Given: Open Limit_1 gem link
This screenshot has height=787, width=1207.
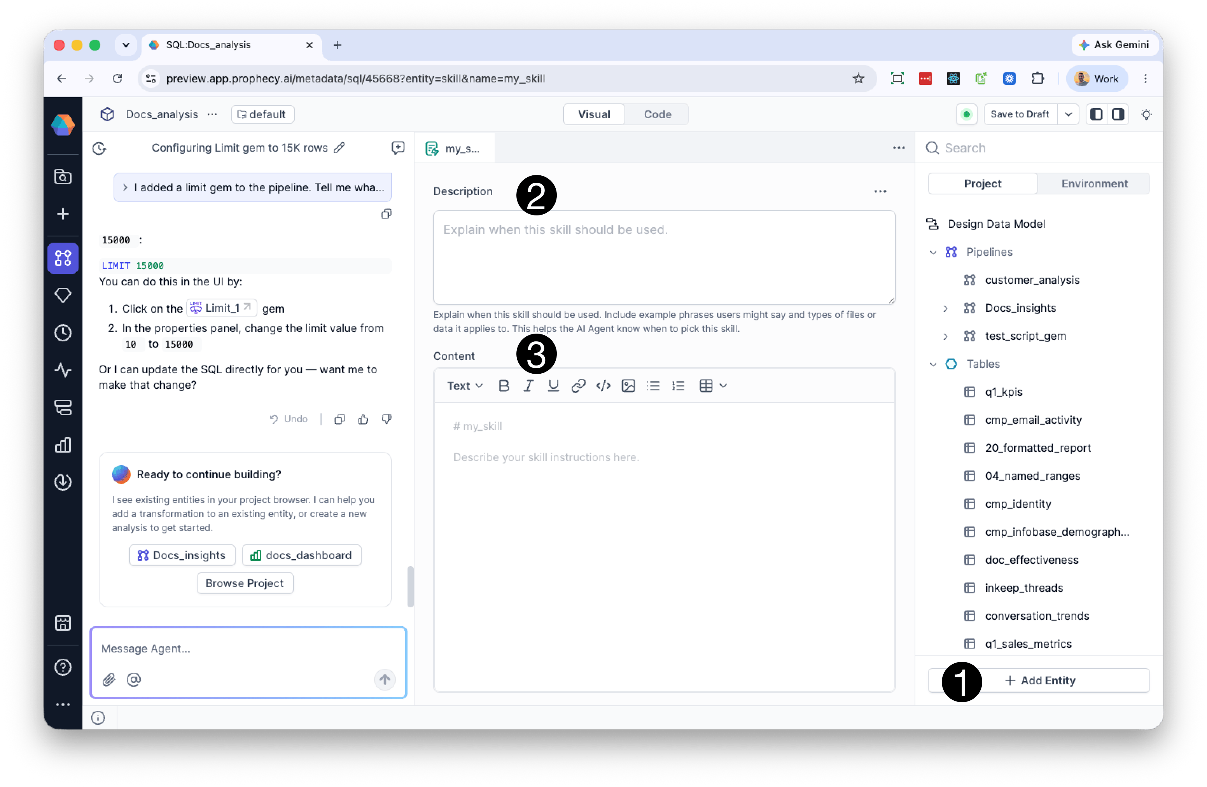Looking at the screenshot, I should pos(221,308).
